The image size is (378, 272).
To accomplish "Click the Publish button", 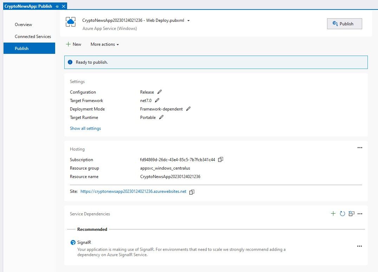I will click(x=344, y=24).
